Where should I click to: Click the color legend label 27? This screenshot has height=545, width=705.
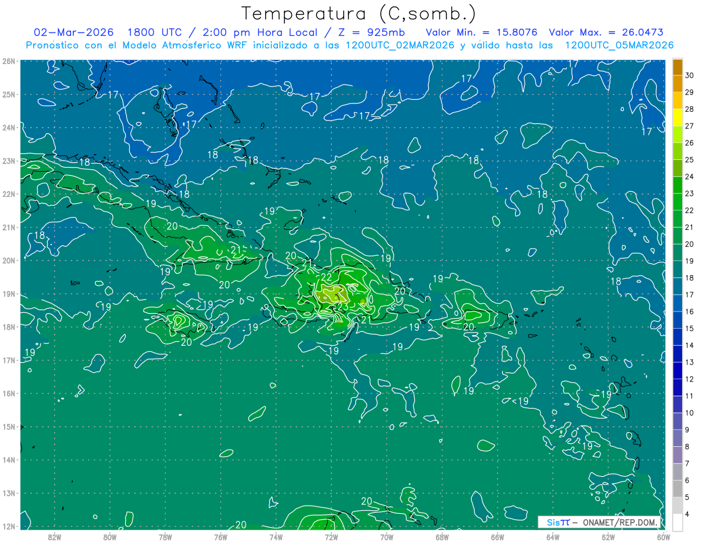(x=690, y=125)
